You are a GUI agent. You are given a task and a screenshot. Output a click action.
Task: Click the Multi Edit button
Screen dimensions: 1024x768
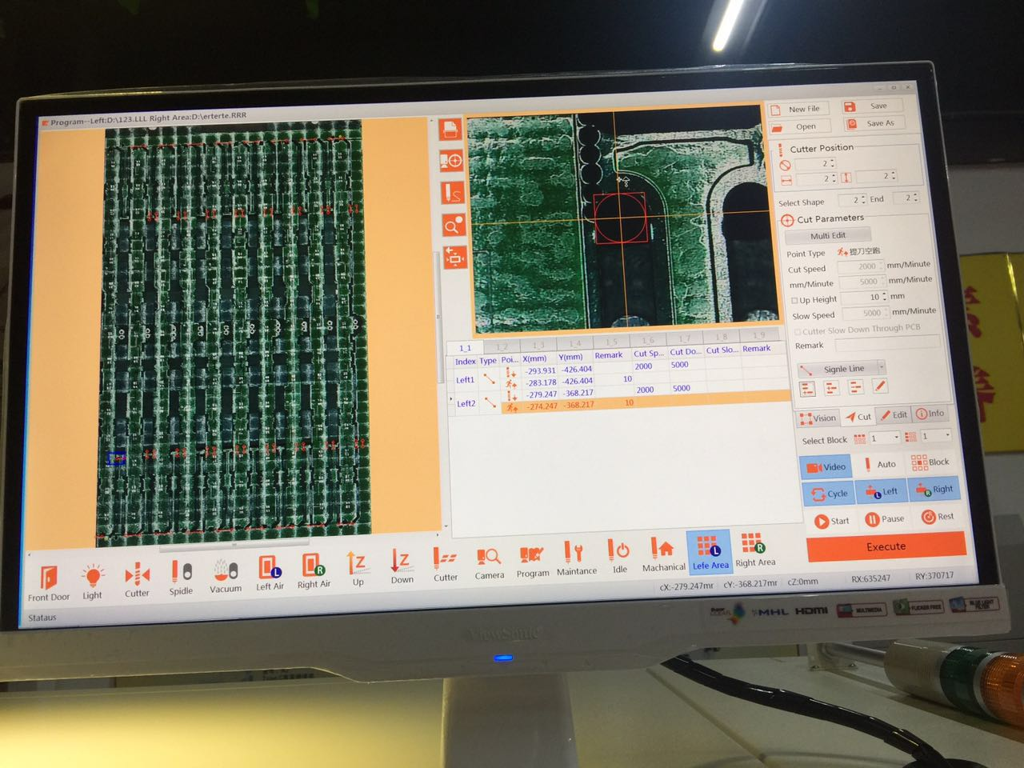[x=827, y=235]
